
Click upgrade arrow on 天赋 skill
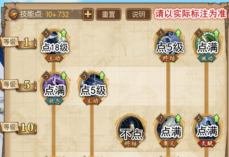coord(216,118)
